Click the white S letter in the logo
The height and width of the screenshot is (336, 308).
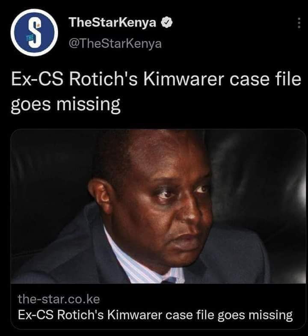tap(35, 33)
